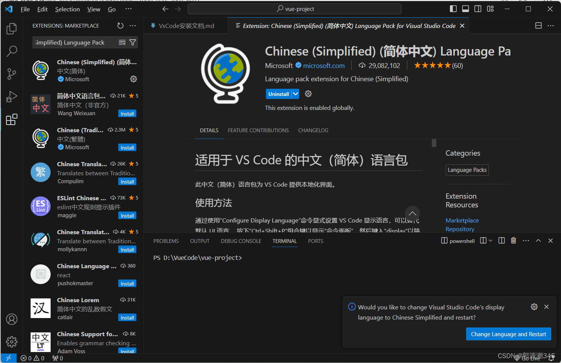Viewport: 561px width, 363px height.
Task: Go back with the navigation arrow
Action: coord(165,9)
